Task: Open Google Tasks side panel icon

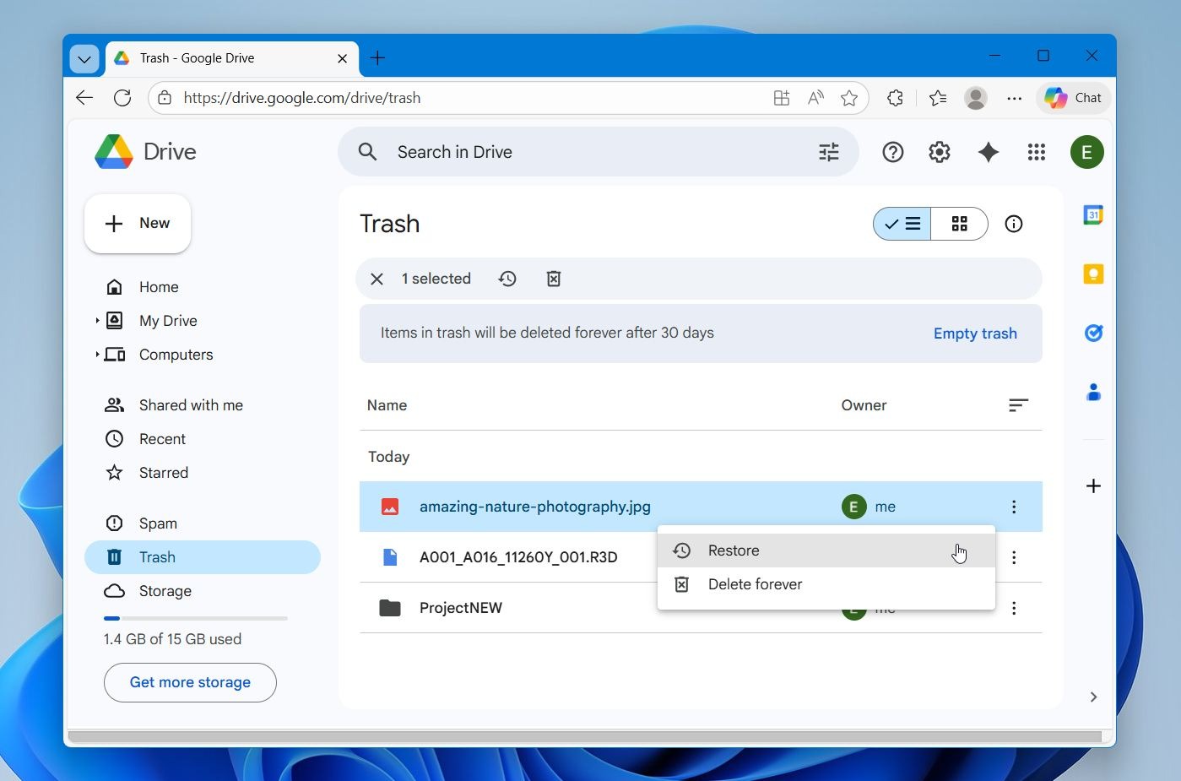Action: point(1093,334)
